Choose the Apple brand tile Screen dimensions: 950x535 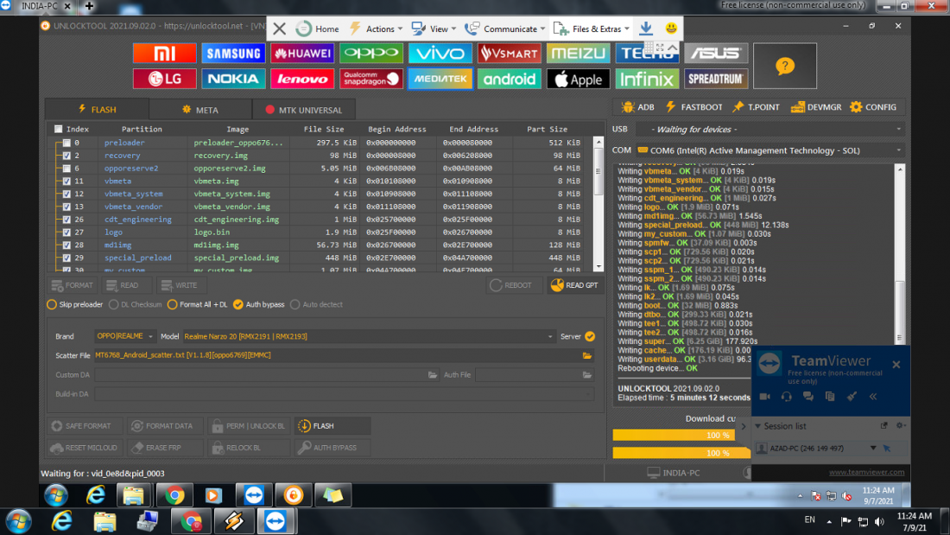point(578,79)
